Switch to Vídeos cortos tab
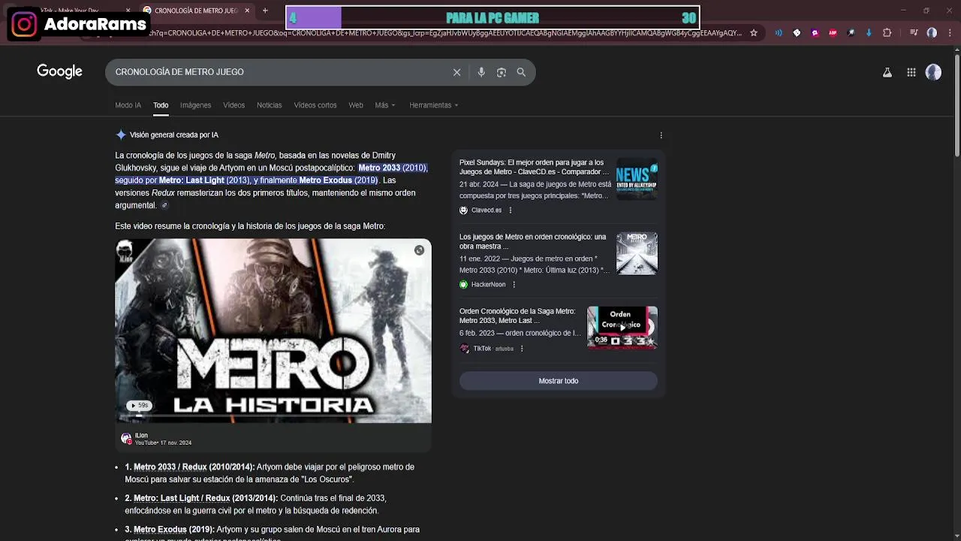This screenshot has width=961, height=541. 315,105
